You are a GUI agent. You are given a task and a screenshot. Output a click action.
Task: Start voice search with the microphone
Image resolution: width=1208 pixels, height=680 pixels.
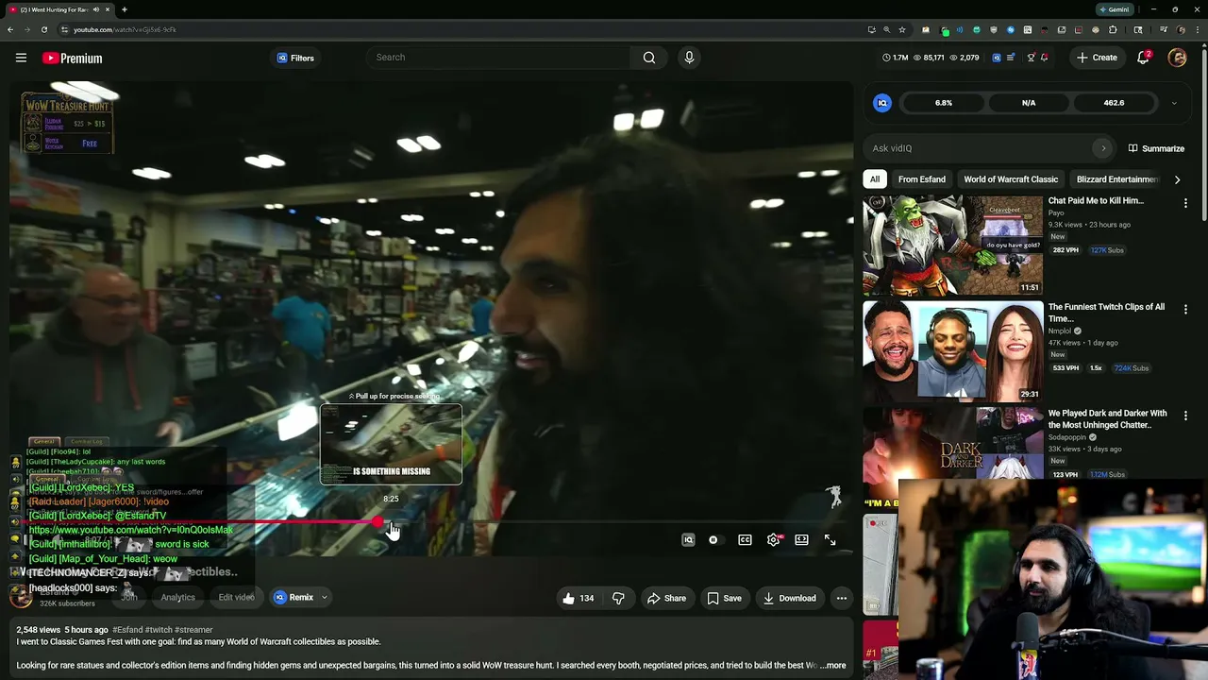[x=689, y=58]
